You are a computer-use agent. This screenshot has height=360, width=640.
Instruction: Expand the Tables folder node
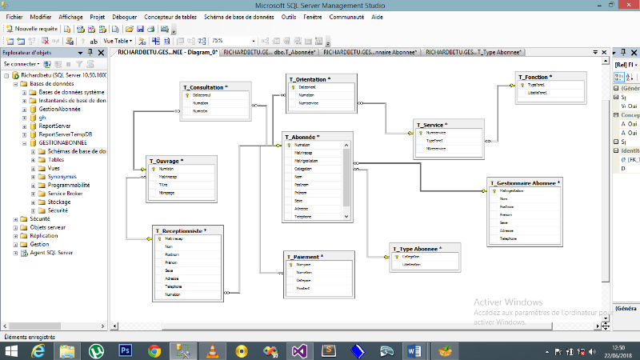[34, 159]
